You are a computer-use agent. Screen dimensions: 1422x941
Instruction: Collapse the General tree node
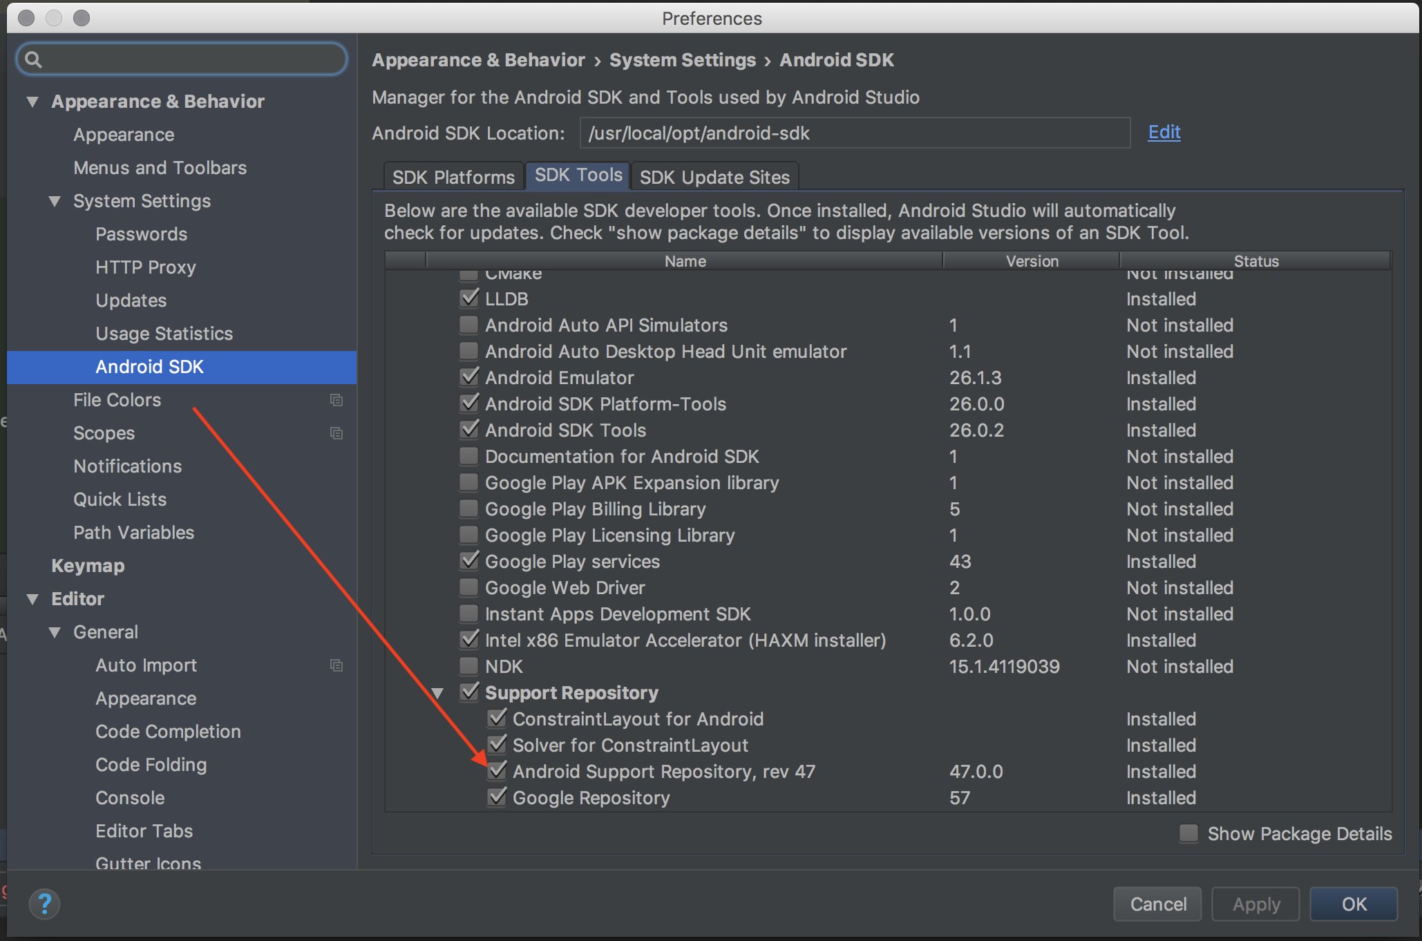(55, 632)
